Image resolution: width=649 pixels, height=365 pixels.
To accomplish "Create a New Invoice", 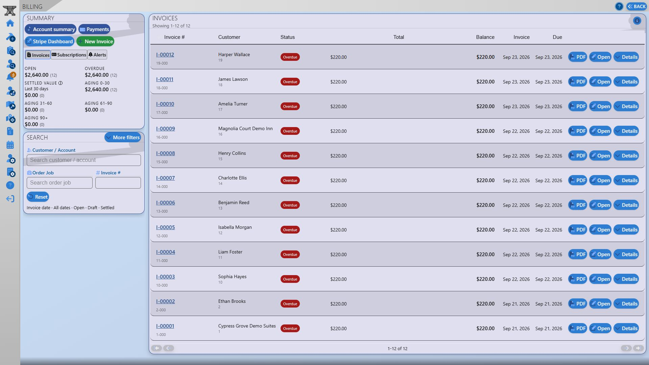I will [x=95, y=41].
